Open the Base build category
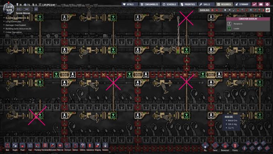The width and height of the screenshot is (273, 154). point(7,146)
